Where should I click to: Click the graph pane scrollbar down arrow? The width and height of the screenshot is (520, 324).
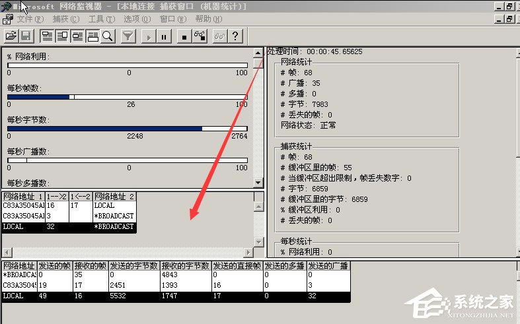258,182
